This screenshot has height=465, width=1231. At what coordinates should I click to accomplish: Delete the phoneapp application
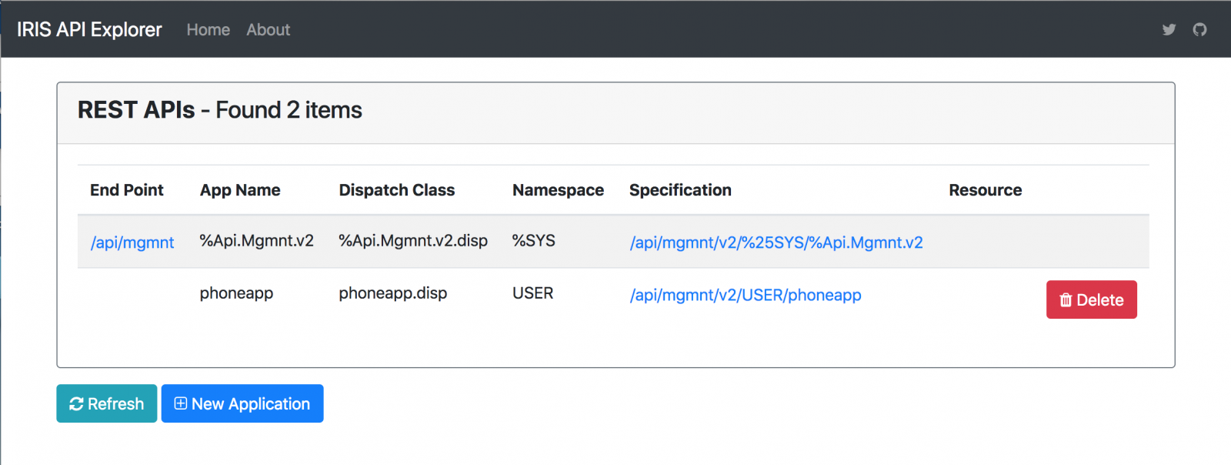point(1091,299)
